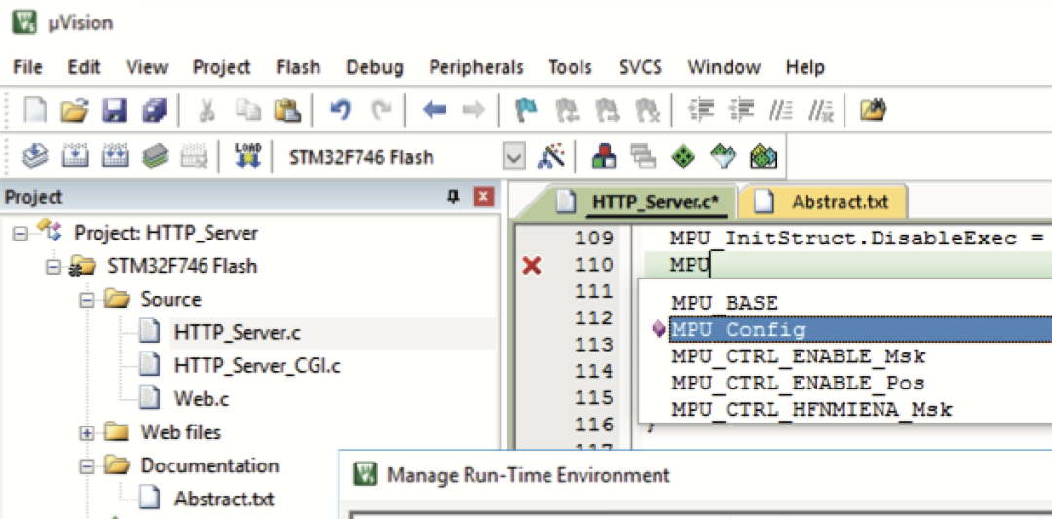Collapse STM32F746 Flash target node
1052x519 pixels.
pyautogui.click(x=53, y=266)
